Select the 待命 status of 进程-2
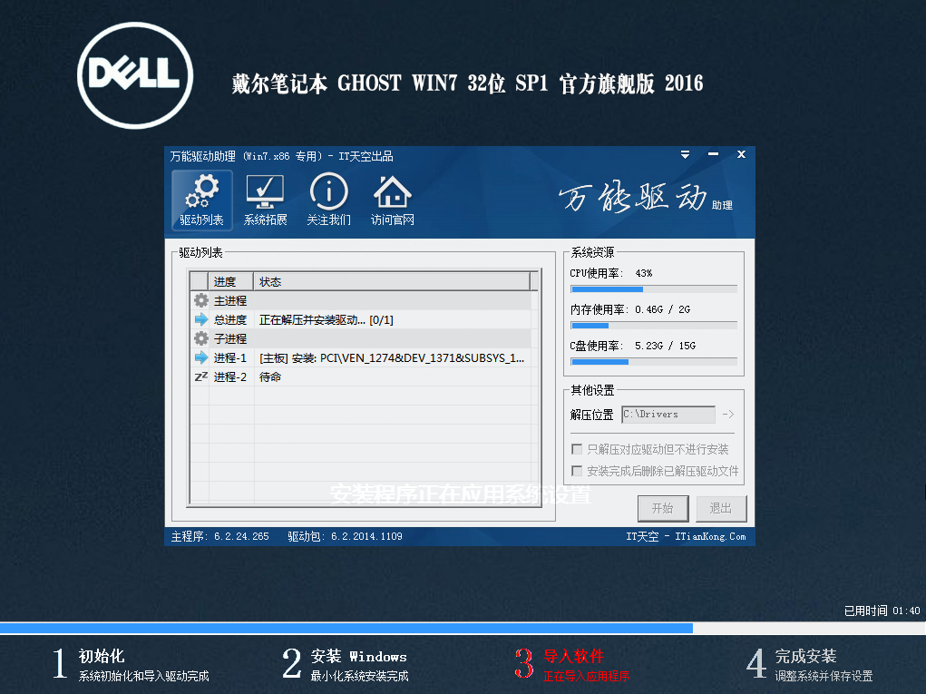 (270, 376)
